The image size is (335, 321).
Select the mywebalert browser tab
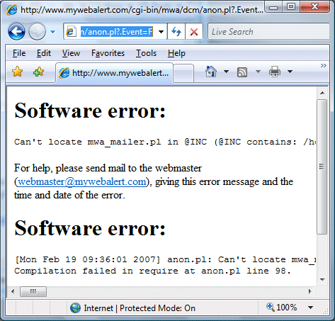point(115,73)
